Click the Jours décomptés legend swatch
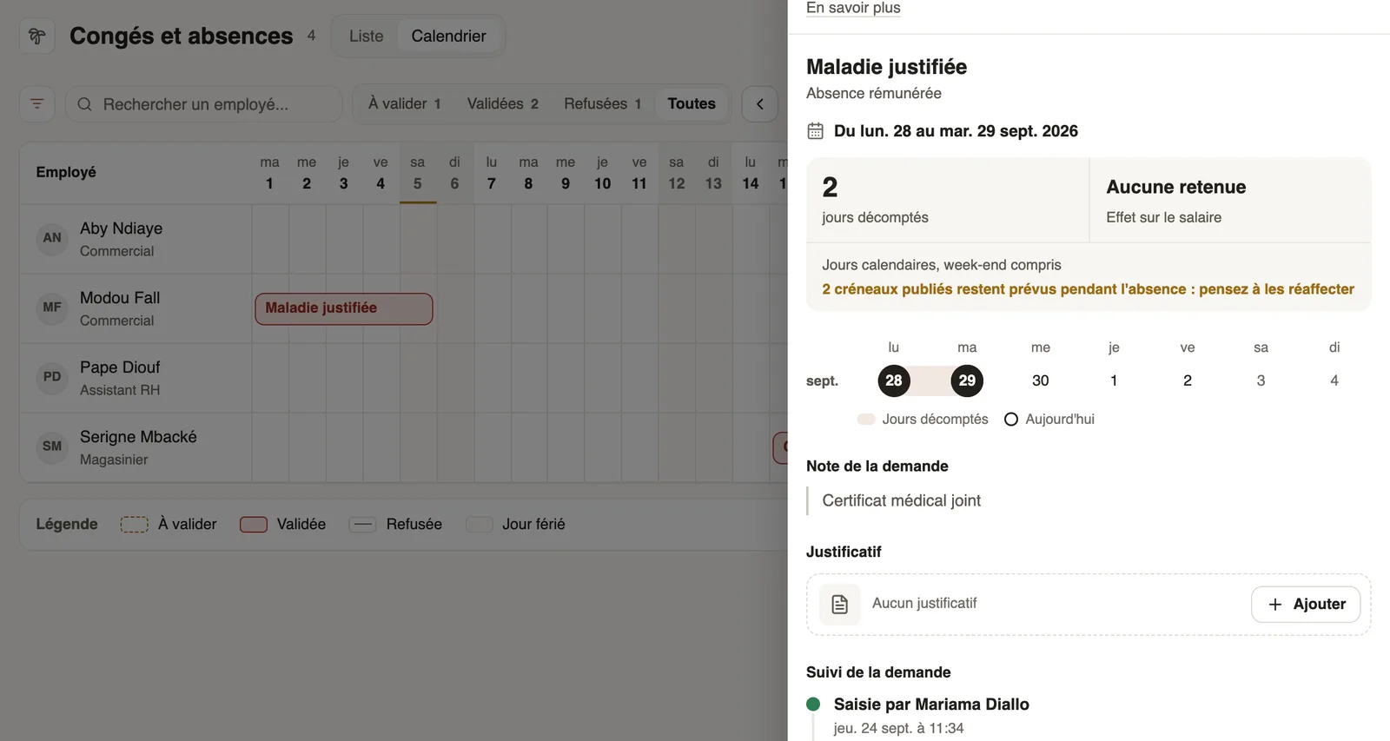Viewport: 1390px width, 741px height. [x=866, y=420]
